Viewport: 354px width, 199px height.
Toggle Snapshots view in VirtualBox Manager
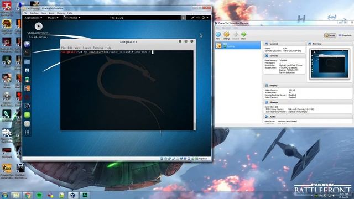pyautogui.click(x=345, y=35)
